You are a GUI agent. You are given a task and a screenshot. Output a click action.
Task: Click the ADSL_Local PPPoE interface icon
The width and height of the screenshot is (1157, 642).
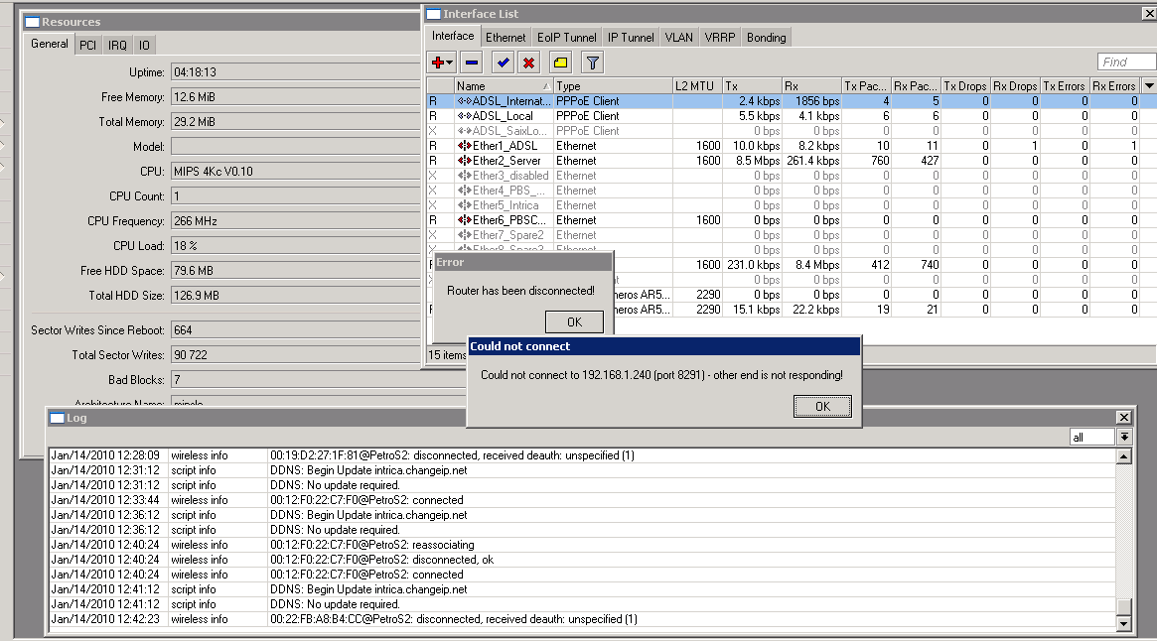464,116
